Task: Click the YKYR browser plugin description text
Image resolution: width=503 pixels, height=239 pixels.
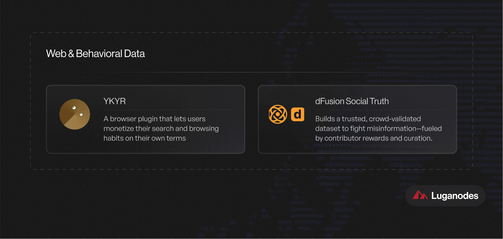Action: point(161,129)
